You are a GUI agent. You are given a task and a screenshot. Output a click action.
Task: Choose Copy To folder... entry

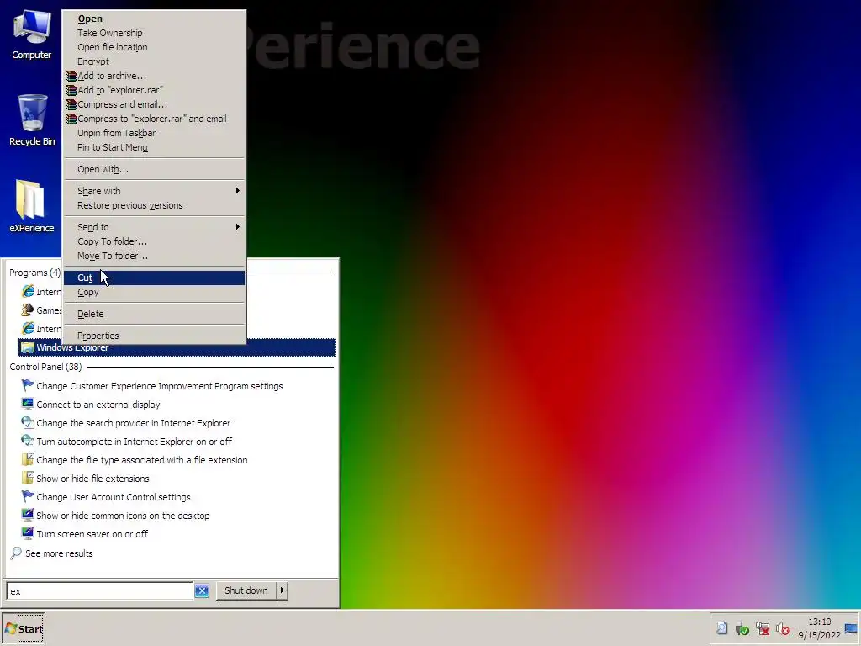click(x=155, y=241)
